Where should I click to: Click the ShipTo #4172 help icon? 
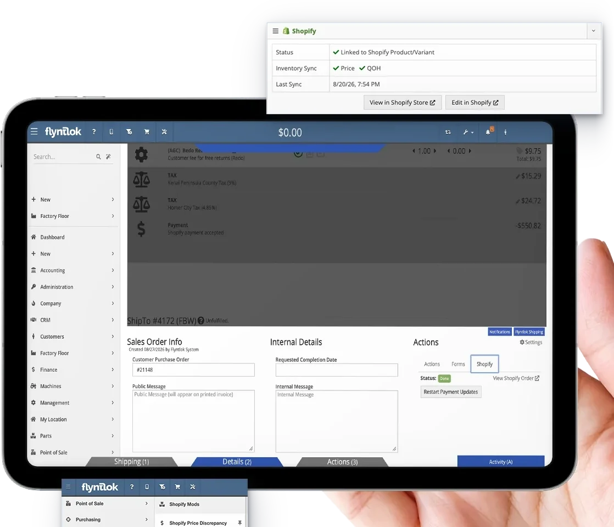pos(201,321)
